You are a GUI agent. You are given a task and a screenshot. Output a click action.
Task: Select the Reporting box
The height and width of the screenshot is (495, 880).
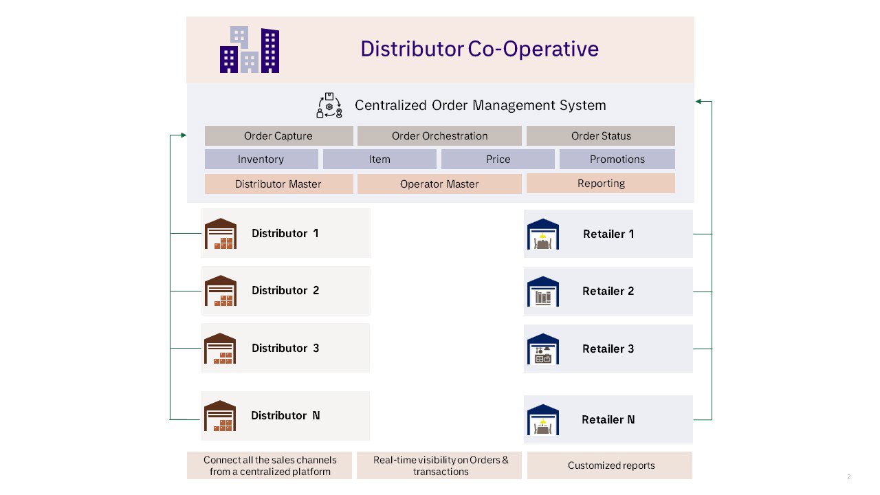pyautogui.click(x=600, y=183)
